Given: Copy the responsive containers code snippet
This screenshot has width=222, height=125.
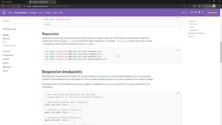Looking at the screenshot, I should (x=178, y=50).
